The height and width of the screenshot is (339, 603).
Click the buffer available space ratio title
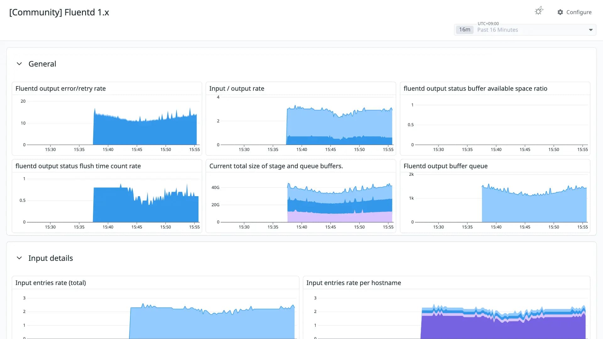point(475,89)
